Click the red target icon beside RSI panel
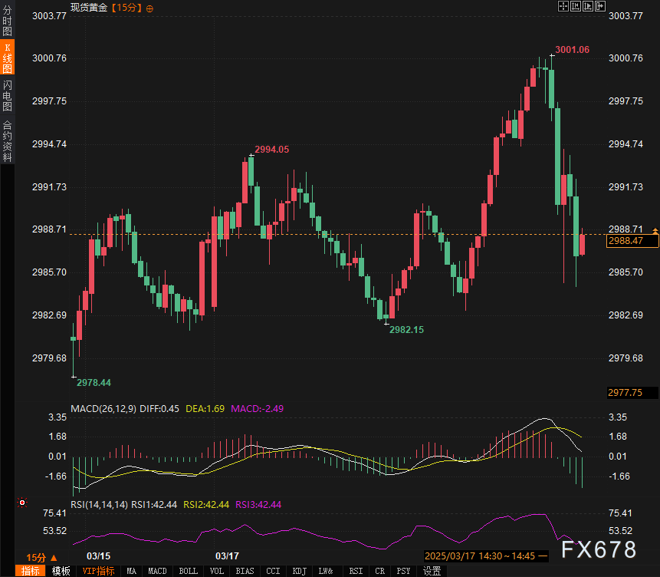 point(22,503)
